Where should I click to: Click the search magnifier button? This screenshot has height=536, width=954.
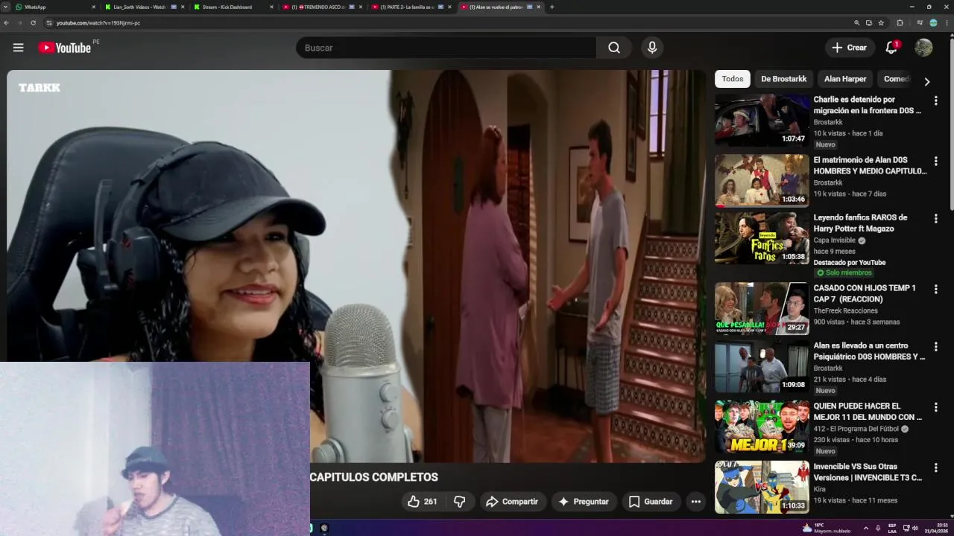[613, 48]
